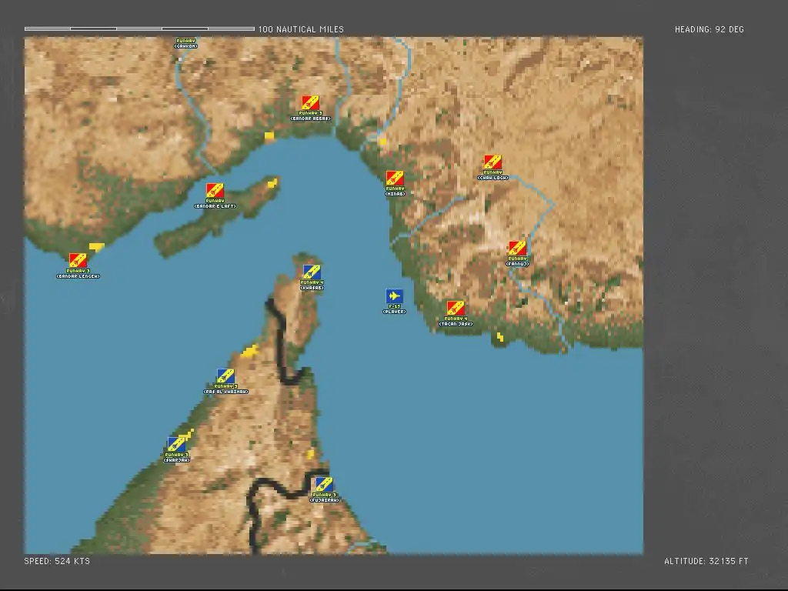Screen dimensions: 788x591
Task: Select the Tacan Jask runway icon
Action: (x=456, y=308)
